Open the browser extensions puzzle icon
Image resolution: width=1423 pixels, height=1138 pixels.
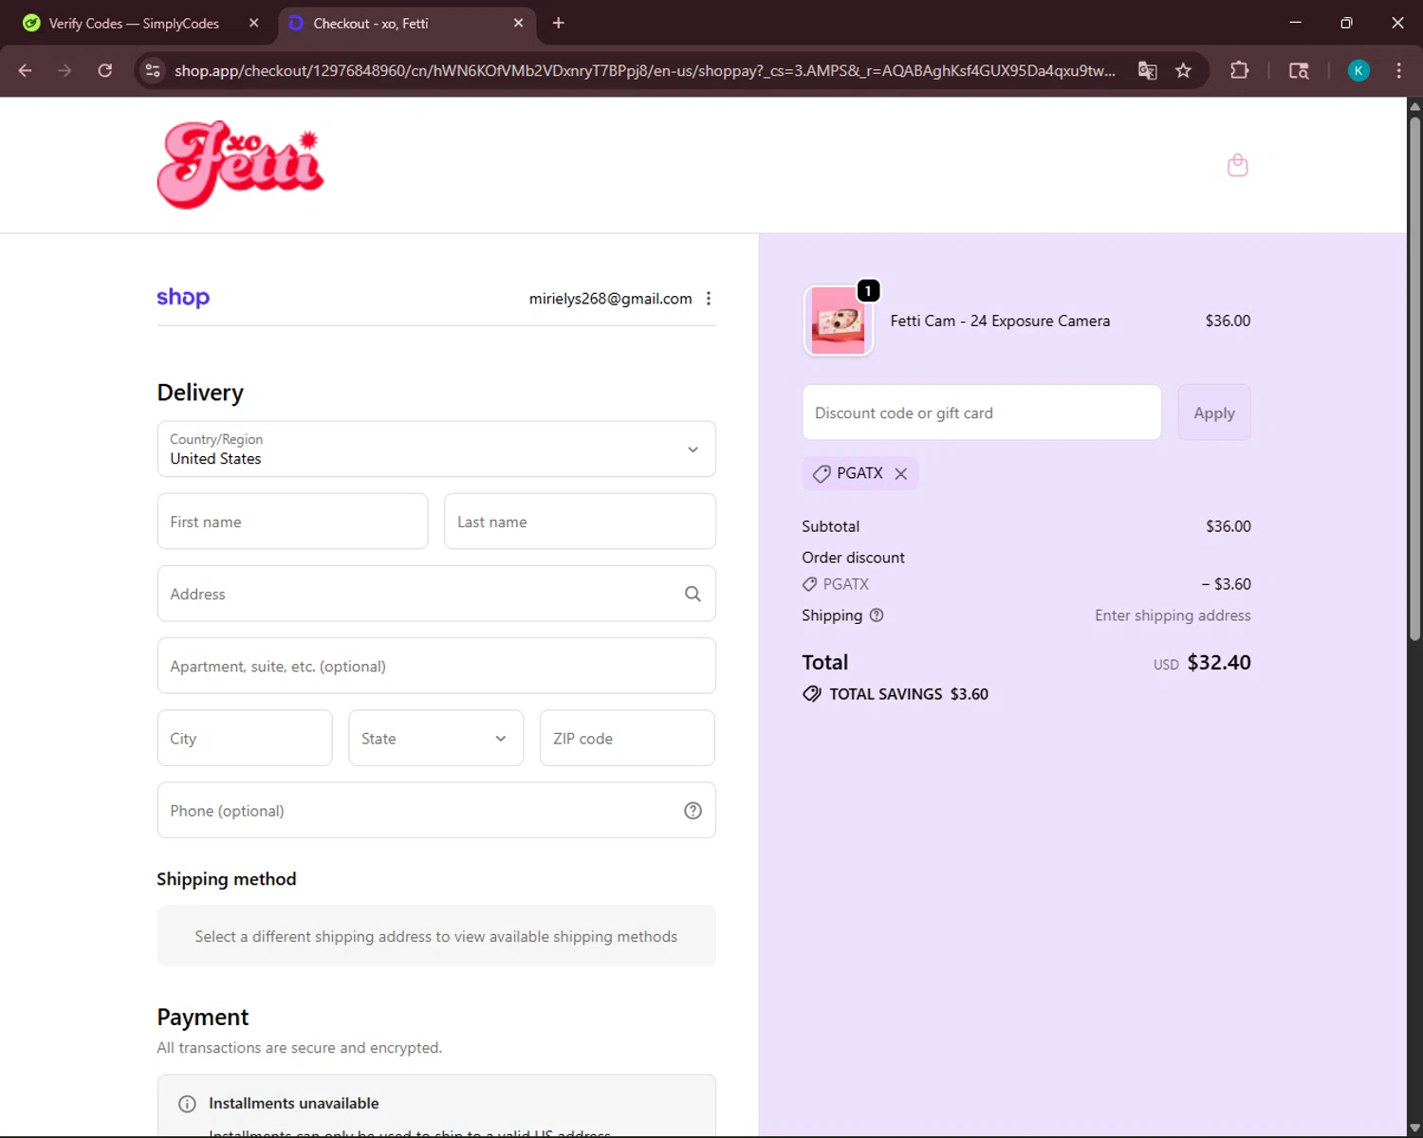pyautogui.click(x=1239, y=70)
